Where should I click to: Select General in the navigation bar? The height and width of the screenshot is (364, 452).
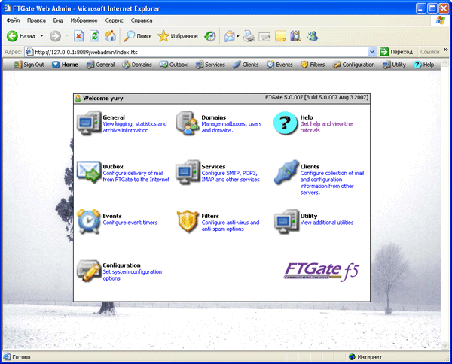101,65
